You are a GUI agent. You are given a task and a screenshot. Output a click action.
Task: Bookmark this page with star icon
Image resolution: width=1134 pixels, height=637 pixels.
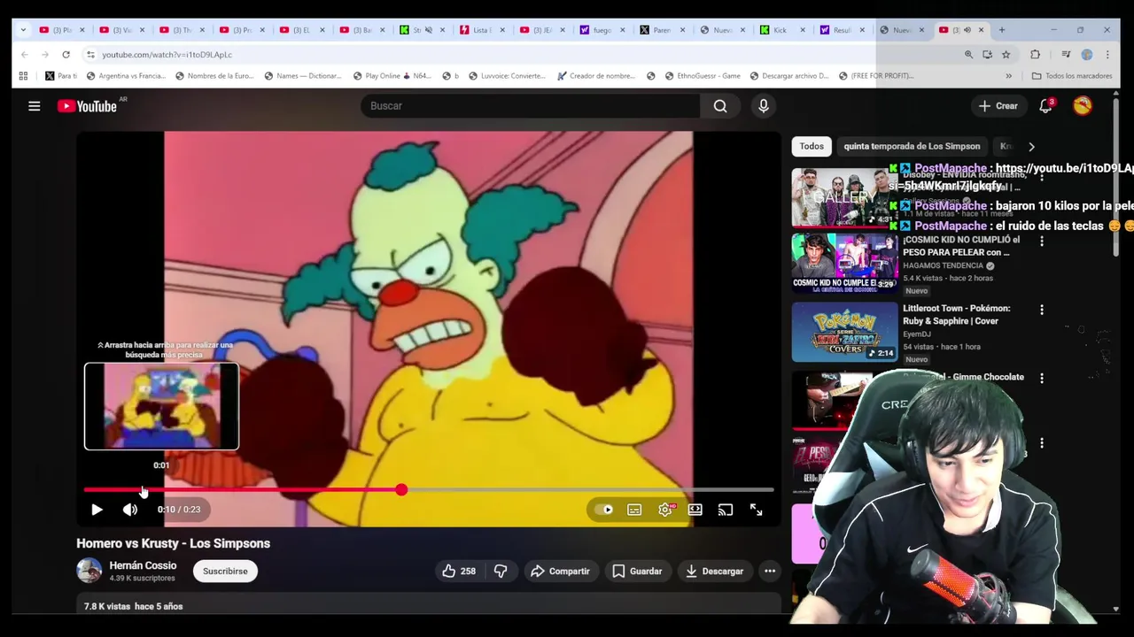click(x=1006, y=55)
